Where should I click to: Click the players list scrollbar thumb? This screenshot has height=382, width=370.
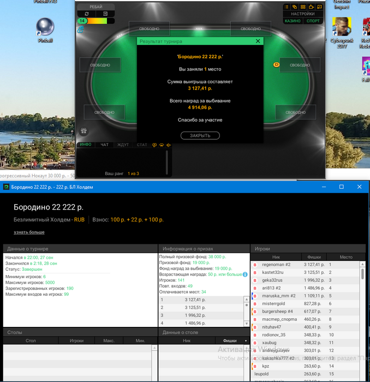(362, 274)
